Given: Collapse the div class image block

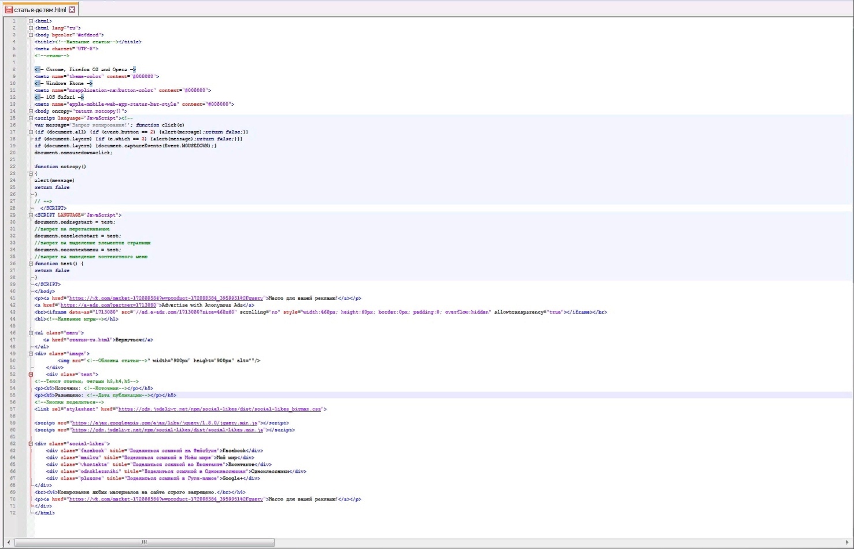Looking at the screenshot, I should click(31, 354).
